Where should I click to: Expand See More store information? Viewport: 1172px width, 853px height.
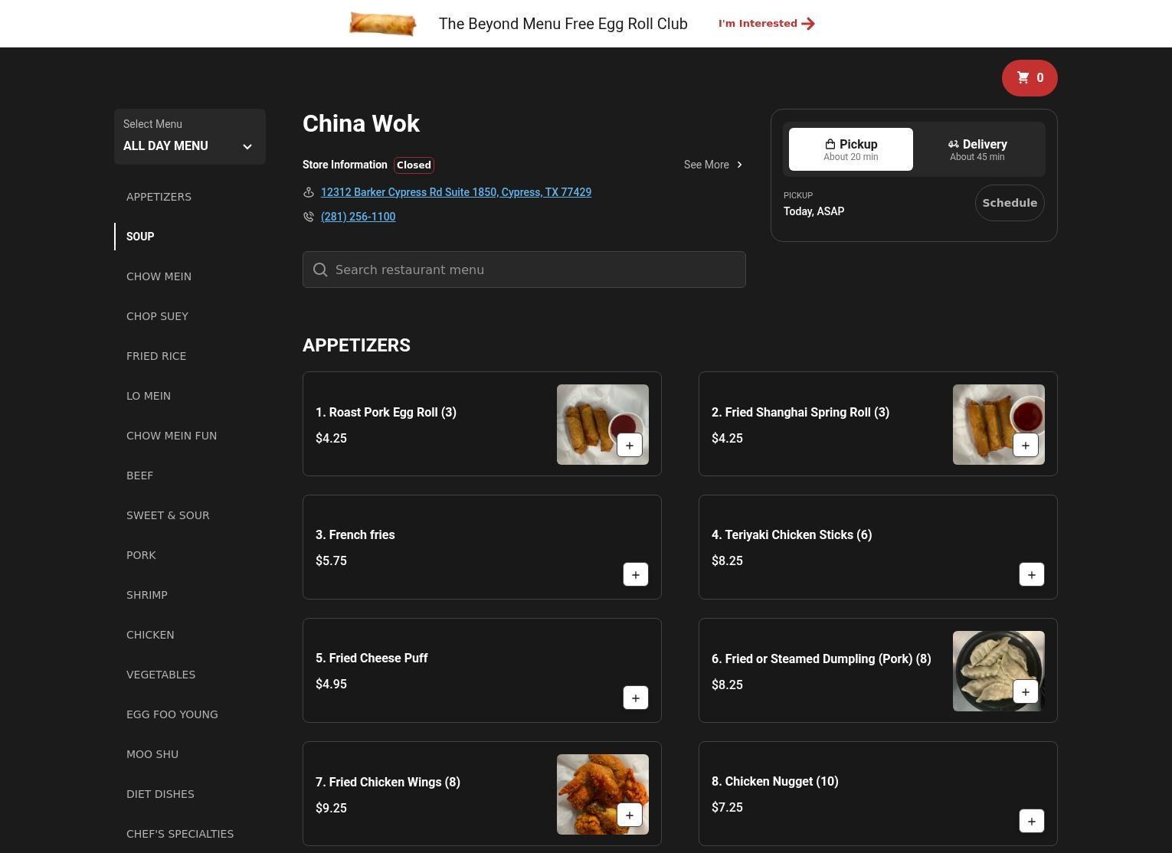coord(712,165)
